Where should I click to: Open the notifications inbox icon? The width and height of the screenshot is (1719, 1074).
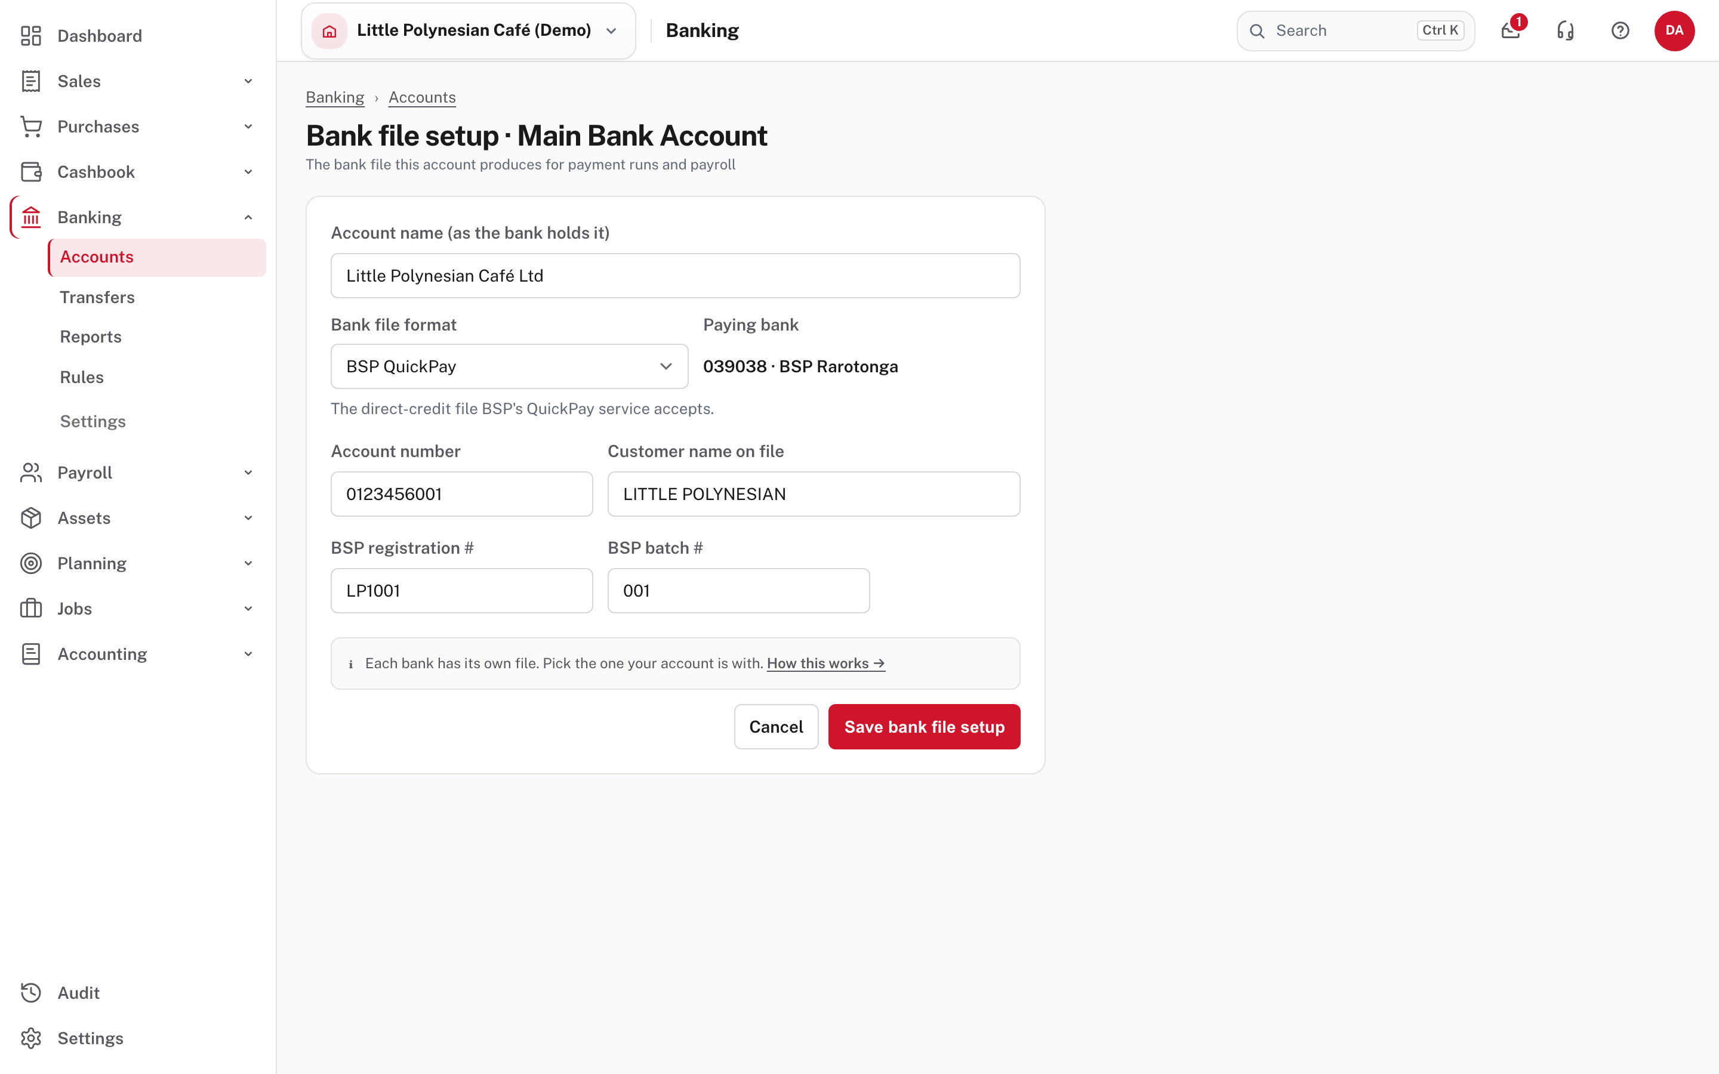[1511, 30]
